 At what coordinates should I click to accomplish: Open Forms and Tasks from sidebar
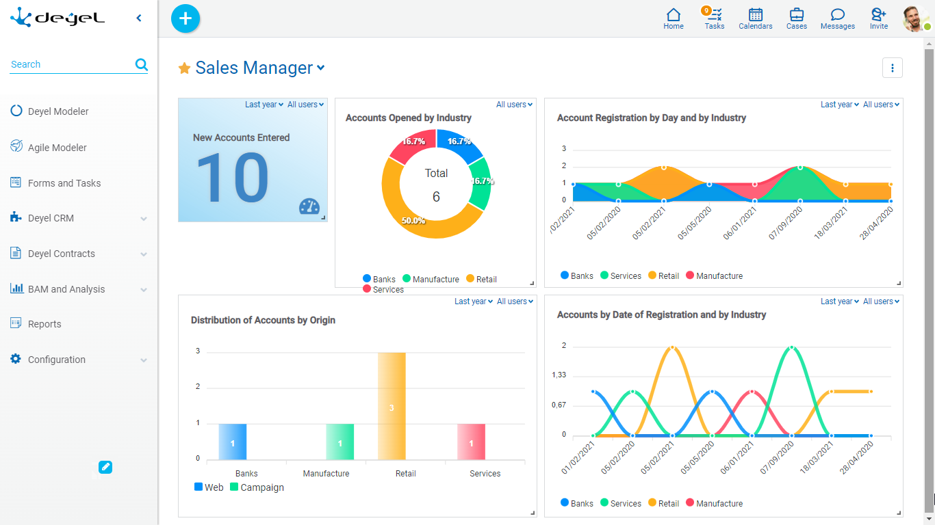tap(64, 183)
